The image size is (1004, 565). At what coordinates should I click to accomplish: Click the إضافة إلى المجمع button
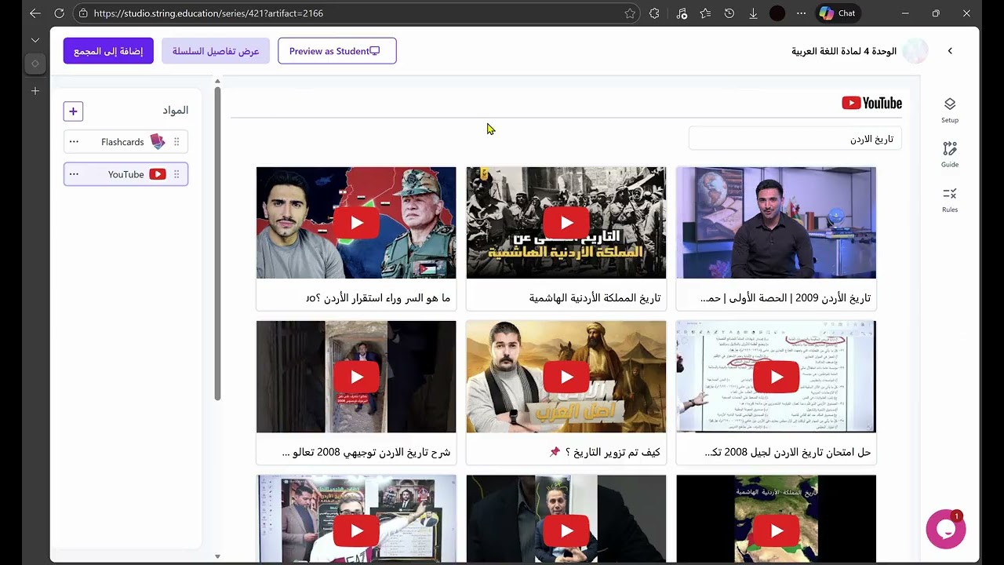coord(108,51)
